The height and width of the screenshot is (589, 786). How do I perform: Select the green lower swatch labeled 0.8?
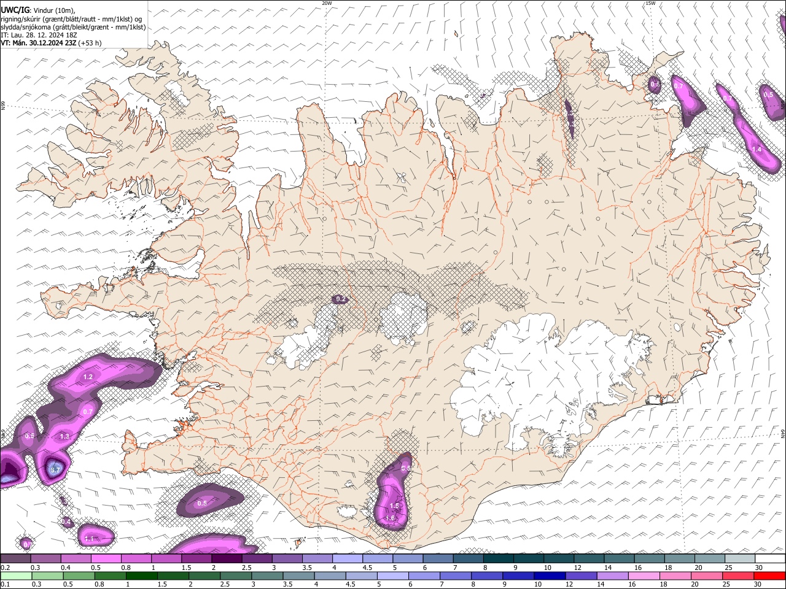(x=110, y=576)
